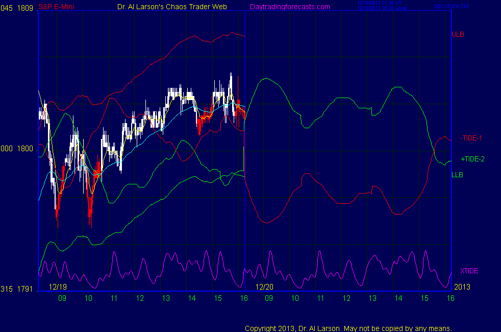
Task: Click the magenta 'XTIDE' label
Action: 469,271
